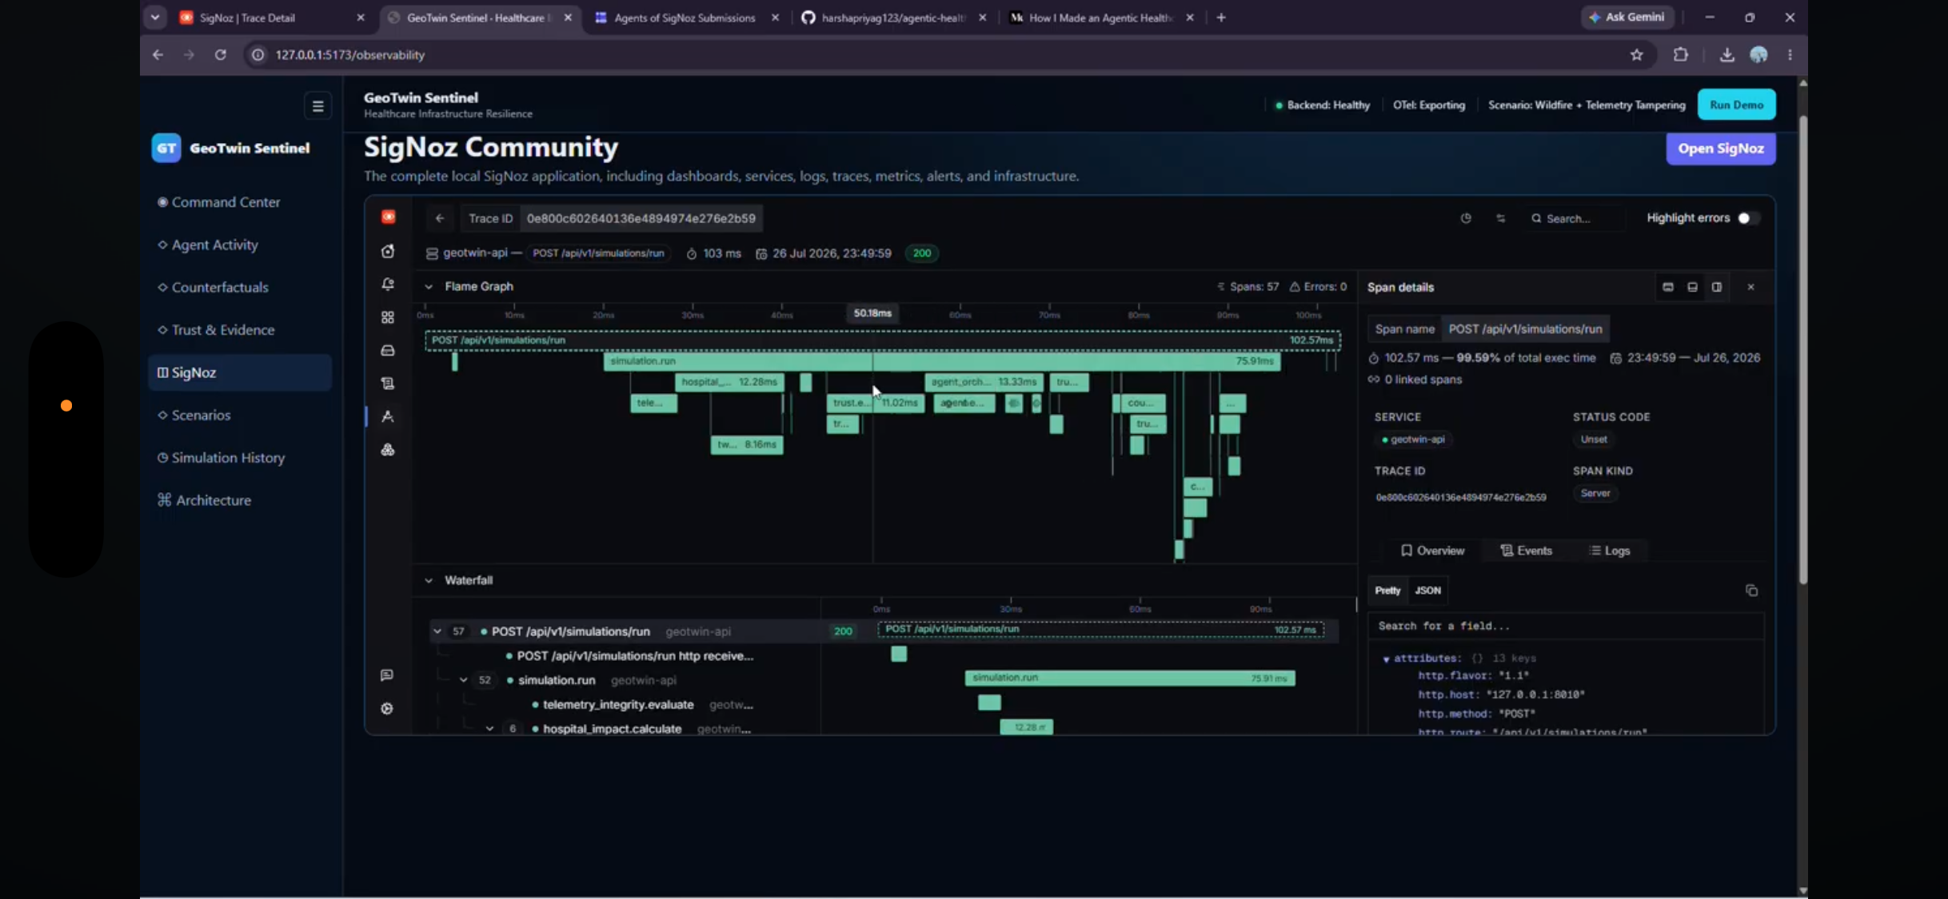
Task: Open the SigNoz Infrastructure boxes icon
Action: [x=388, y=450]
